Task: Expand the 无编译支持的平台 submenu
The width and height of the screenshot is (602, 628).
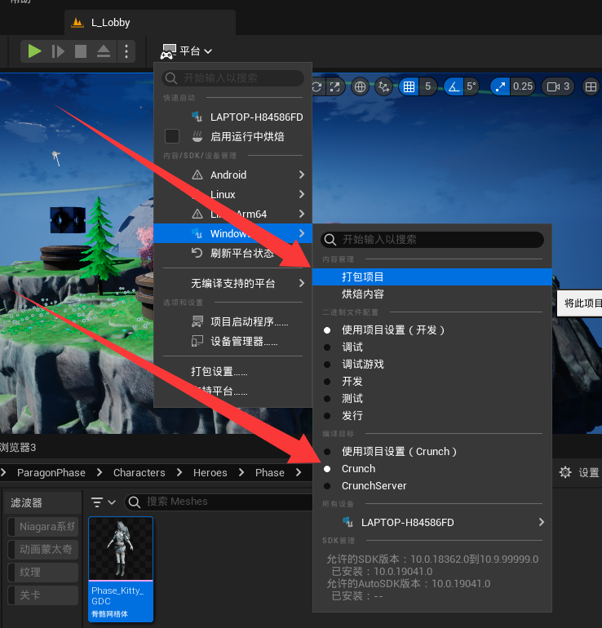Action: coord(232,283)
